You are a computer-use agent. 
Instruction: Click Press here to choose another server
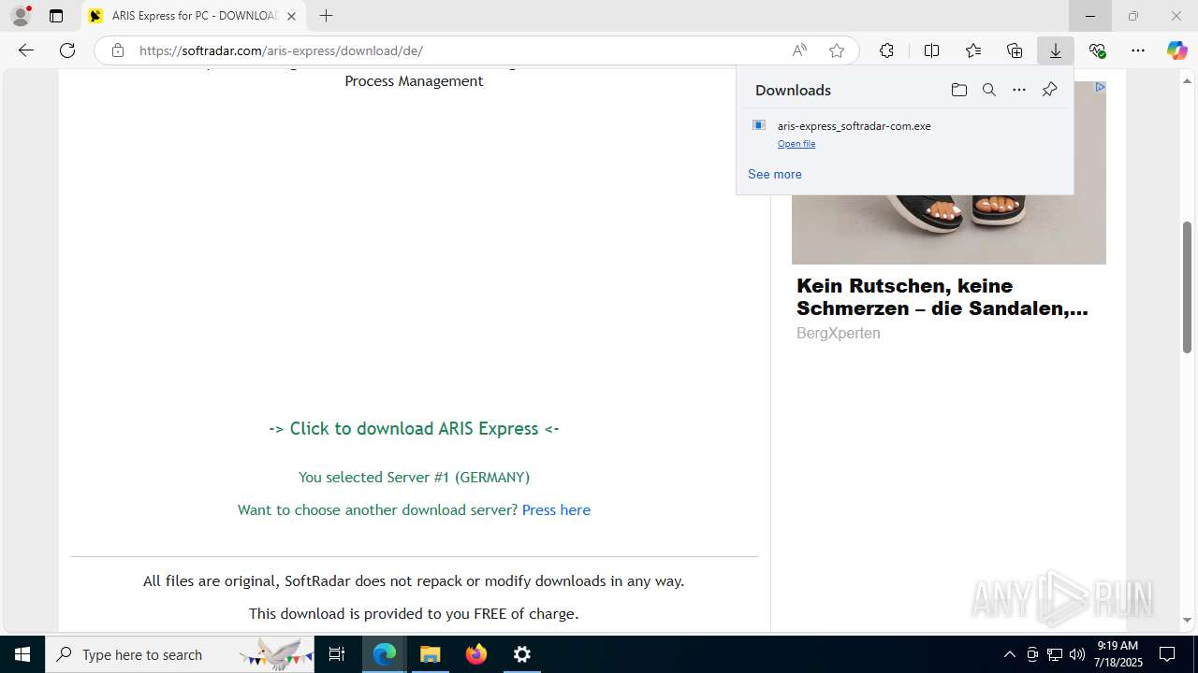click(556, 509)
